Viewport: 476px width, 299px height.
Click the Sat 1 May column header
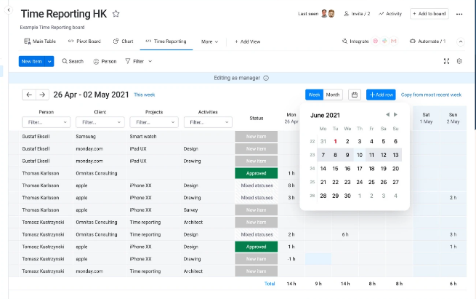[426, 118]
